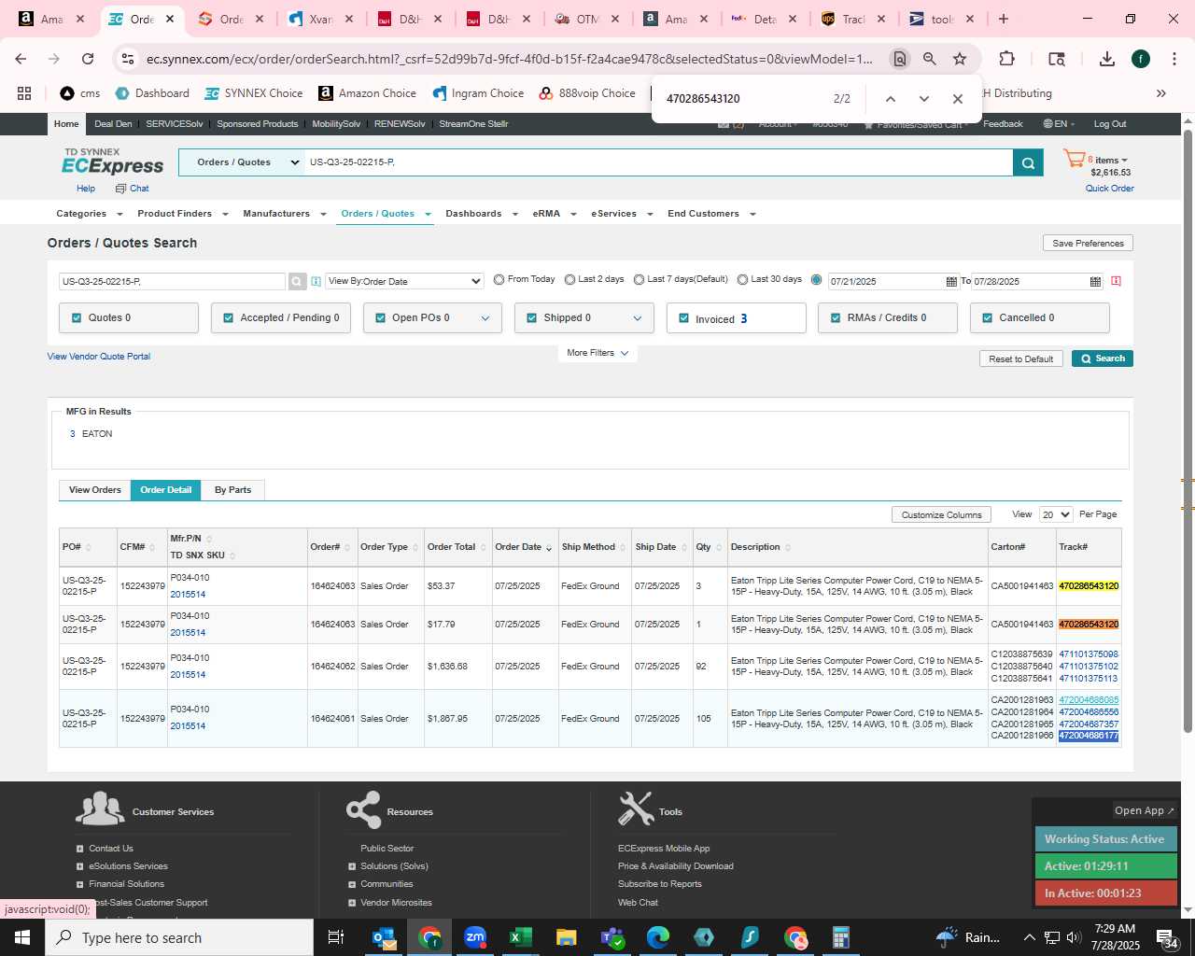Image resolution: width=1195 pixels, height=956 pixels.
Task: Switch to the View Orders tab
Action: (95, 490)
